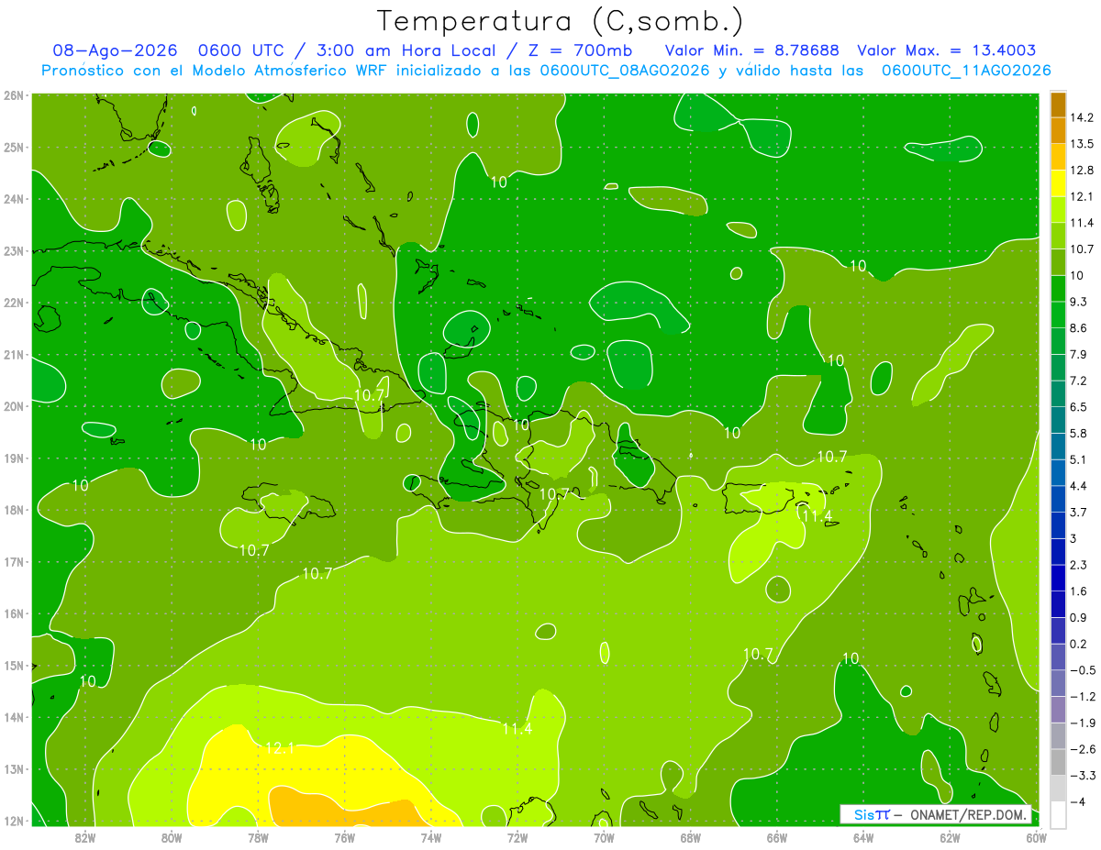Pick the gray swatch between -3.3 and -2.6
Viewport: 1101px width, 850px height.
coord(1058,762)
